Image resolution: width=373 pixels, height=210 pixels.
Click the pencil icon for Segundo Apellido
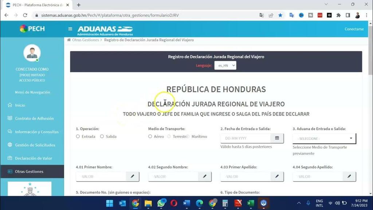point(349,176)
